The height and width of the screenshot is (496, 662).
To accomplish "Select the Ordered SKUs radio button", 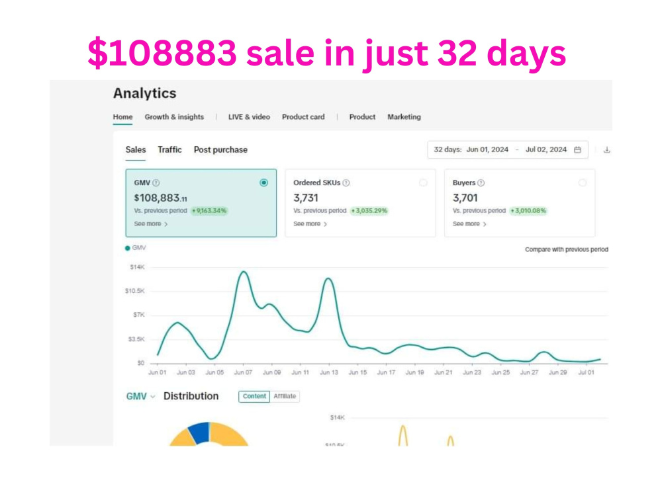I will pyautogui.click(x=423, y=183).
